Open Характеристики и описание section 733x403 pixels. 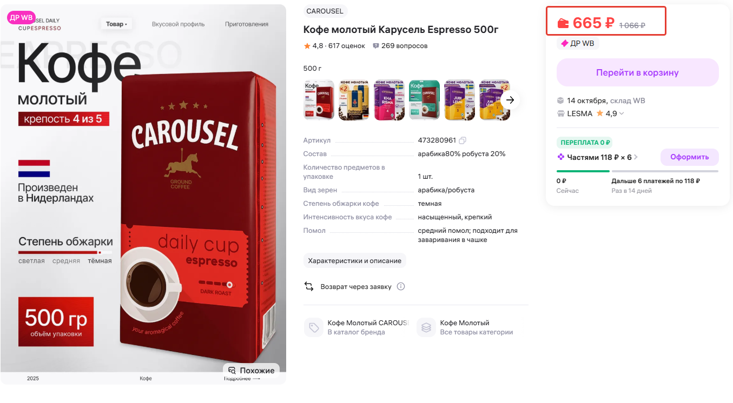pos(354,260)
